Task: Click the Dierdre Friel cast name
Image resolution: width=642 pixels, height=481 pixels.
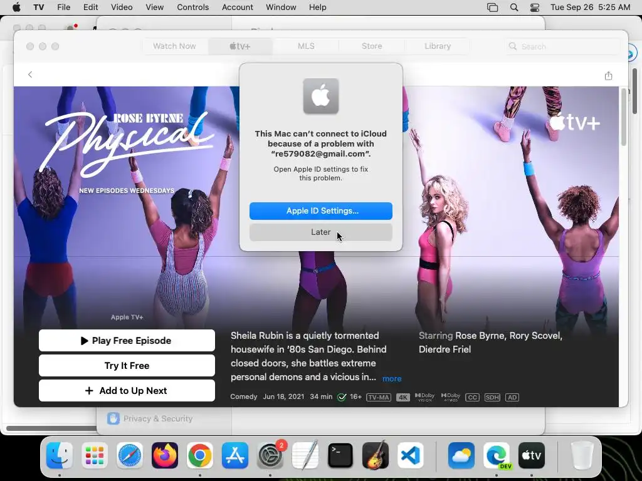Action: [445, 349]
